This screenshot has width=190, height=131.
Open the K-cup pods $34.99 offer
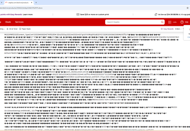(174, 15)
